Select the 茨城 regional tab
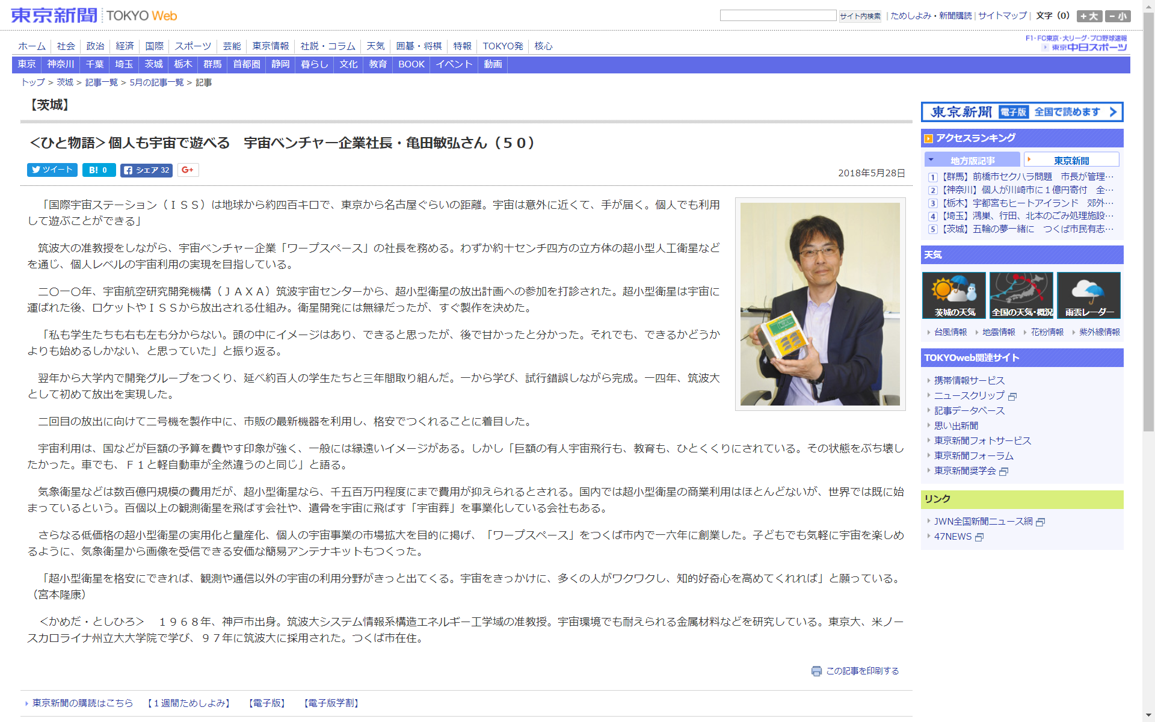 [153, 64]
